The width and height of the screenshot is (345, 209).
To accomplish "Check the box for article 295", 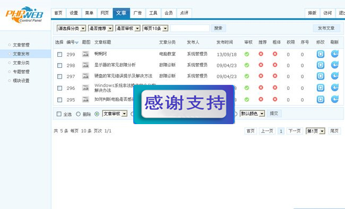I will 59,100.
